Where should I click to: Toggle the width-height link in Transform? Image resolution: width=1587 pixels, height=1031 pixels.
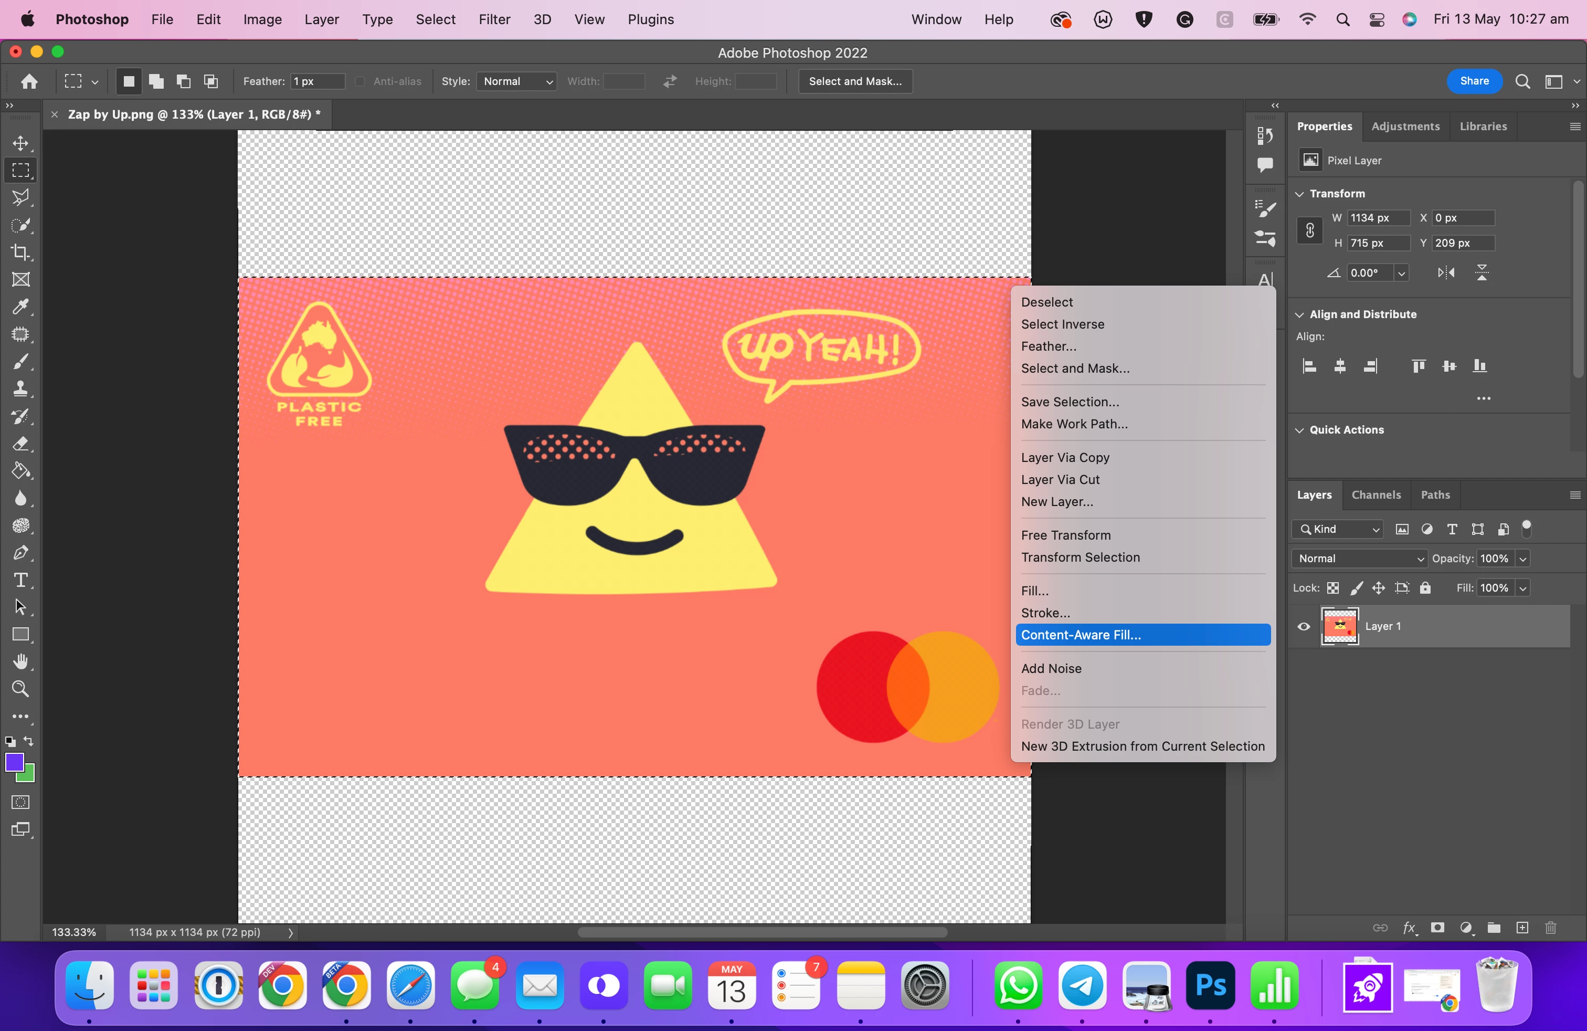[x=1309, y=231]
